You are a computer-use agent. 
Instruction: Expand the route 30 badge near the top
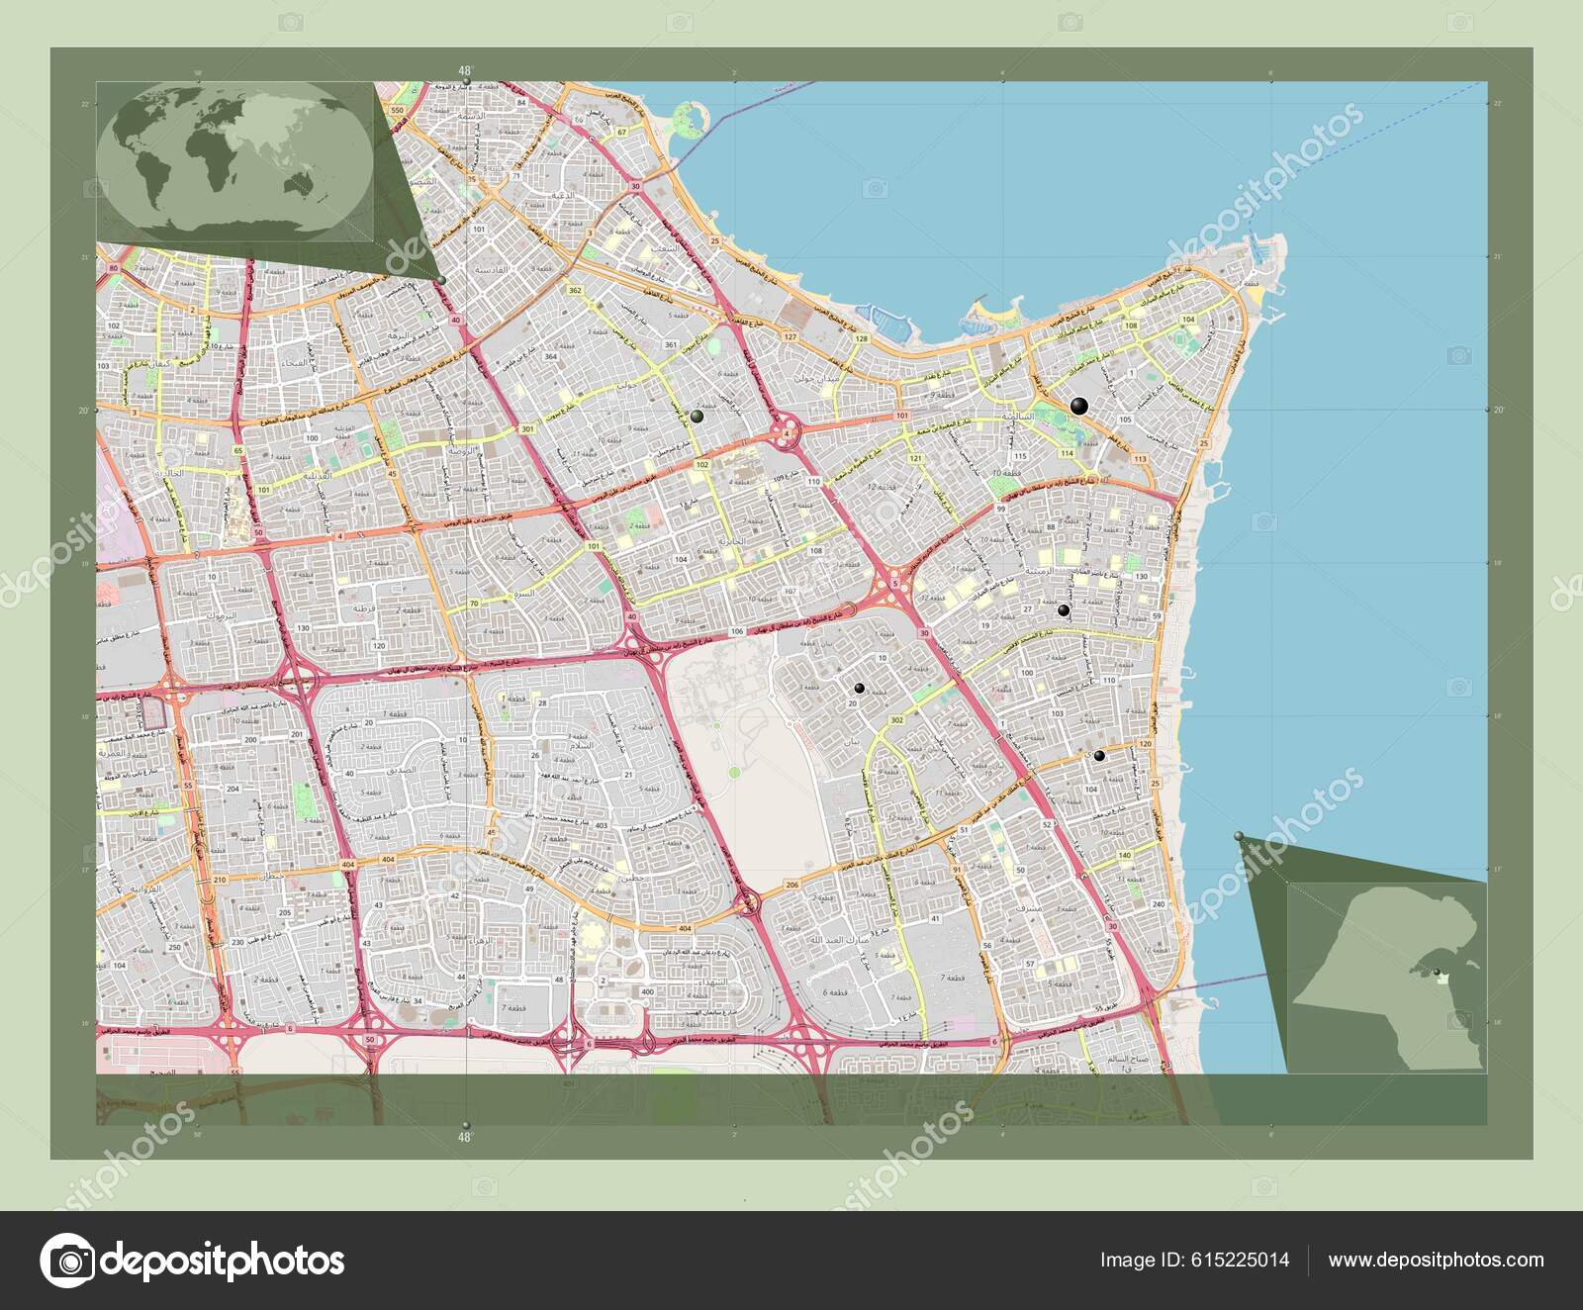pyautogui.click(x=636, y=183)
